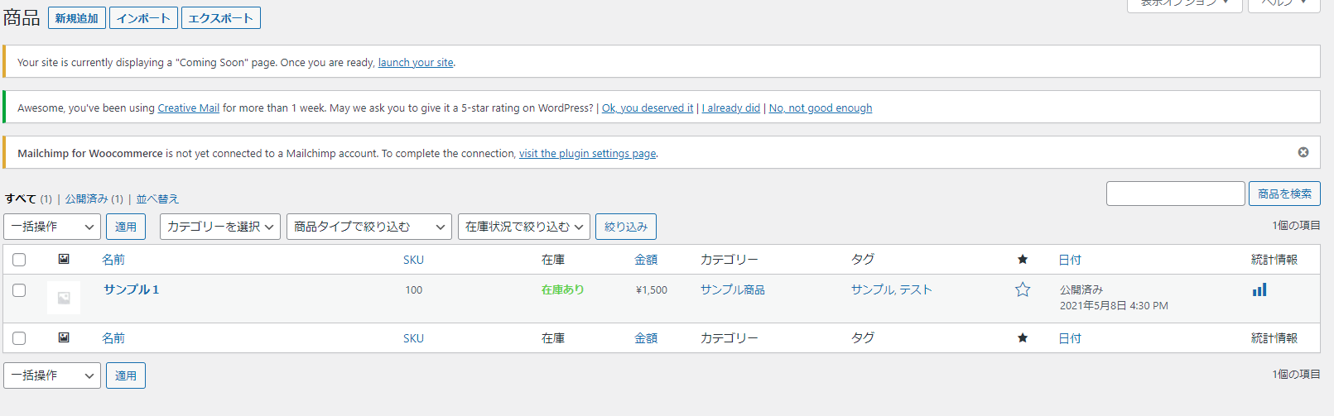Open stats bar chart icon for サンプル1
Screen dimensions: 1334x416
(1259, 289)
